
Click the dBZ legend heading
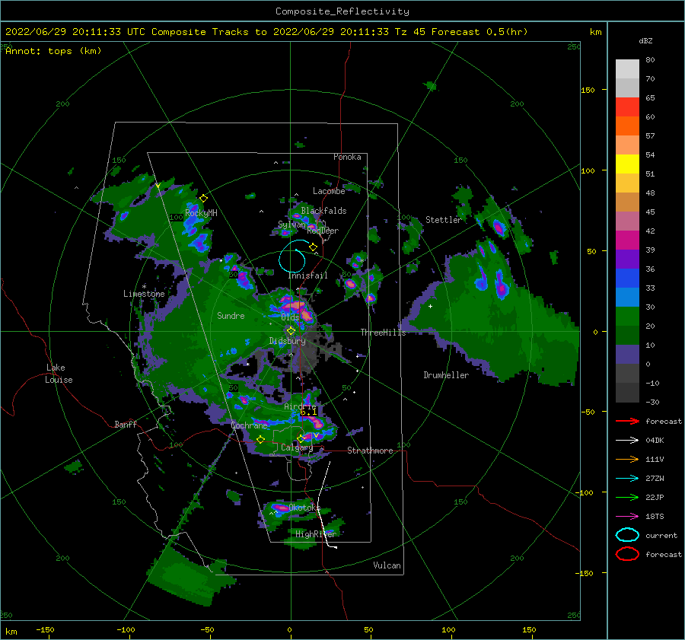645,40
